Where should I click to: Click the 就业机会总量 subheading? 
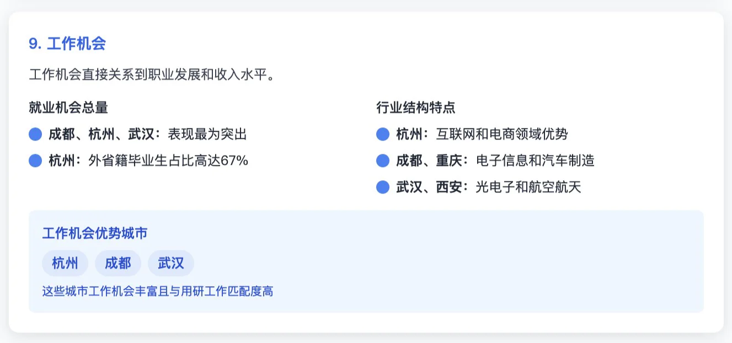pyautogui.click(x=68, y=108)
